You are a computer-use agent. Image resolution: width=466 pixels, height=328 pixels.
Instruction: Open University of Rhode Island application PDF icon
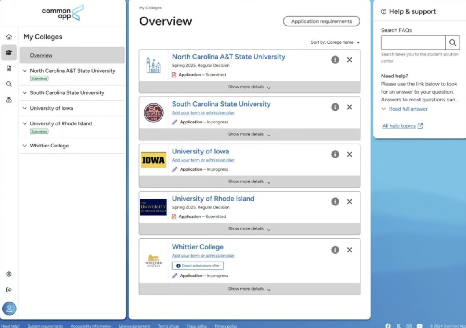tap(174, 216)
